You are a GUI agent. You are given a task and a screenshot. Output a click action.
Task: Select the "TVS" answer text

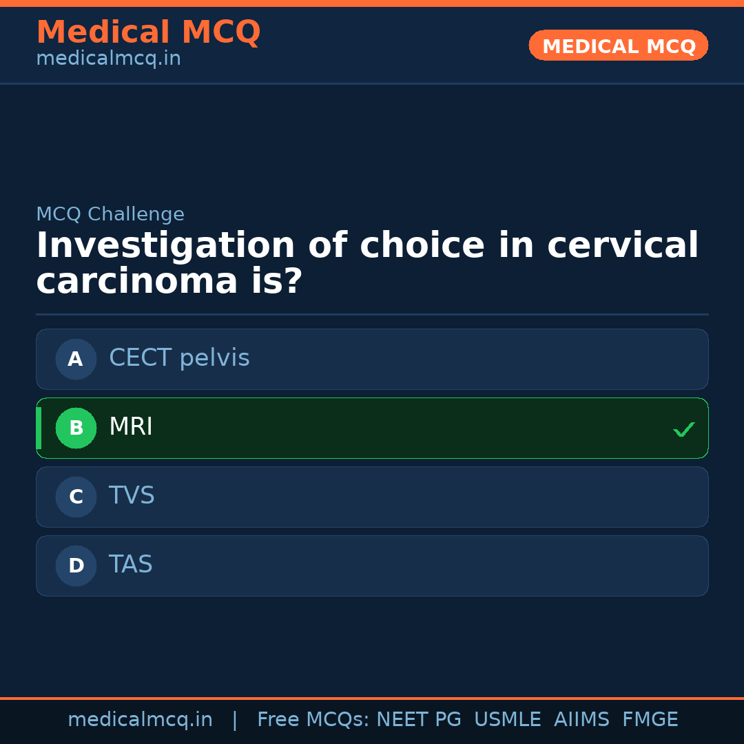132,496
